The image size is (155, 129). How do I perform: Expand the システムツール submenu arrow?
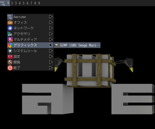51,51
